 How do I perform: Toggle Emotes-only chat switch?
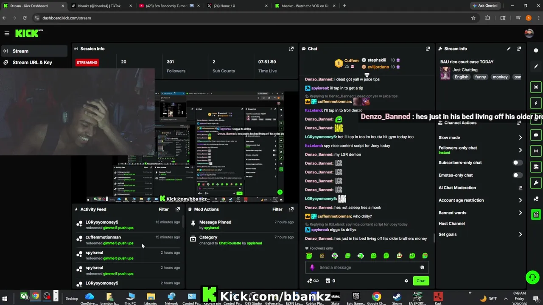[518, 175]
